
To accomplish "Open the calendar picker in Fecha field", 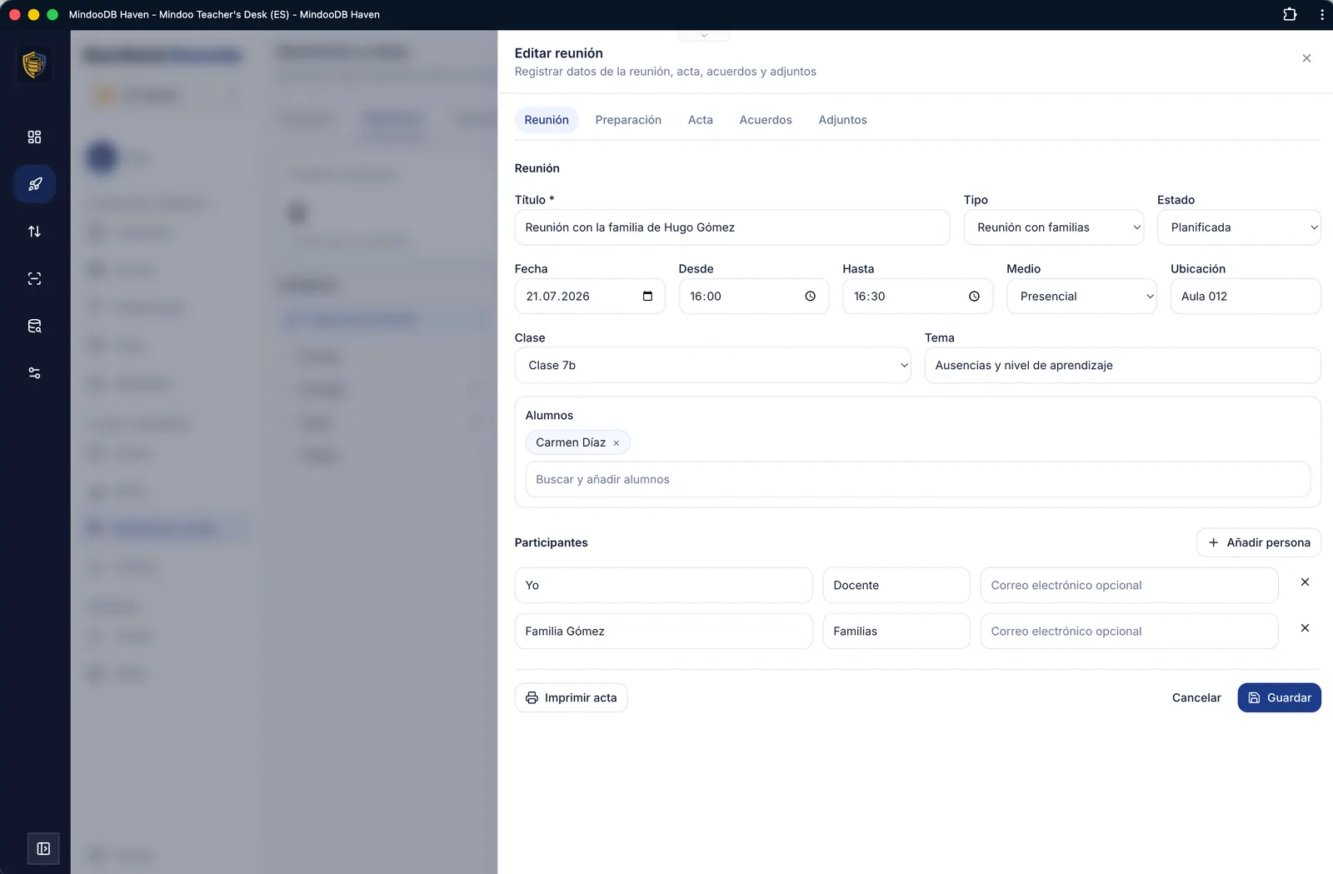I will click(x=647, y=297).
